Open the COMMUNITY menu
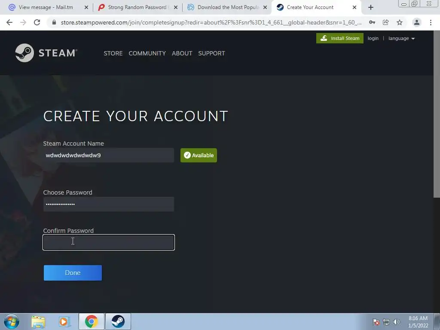This screenshot has height=330, width=440. 147,53
